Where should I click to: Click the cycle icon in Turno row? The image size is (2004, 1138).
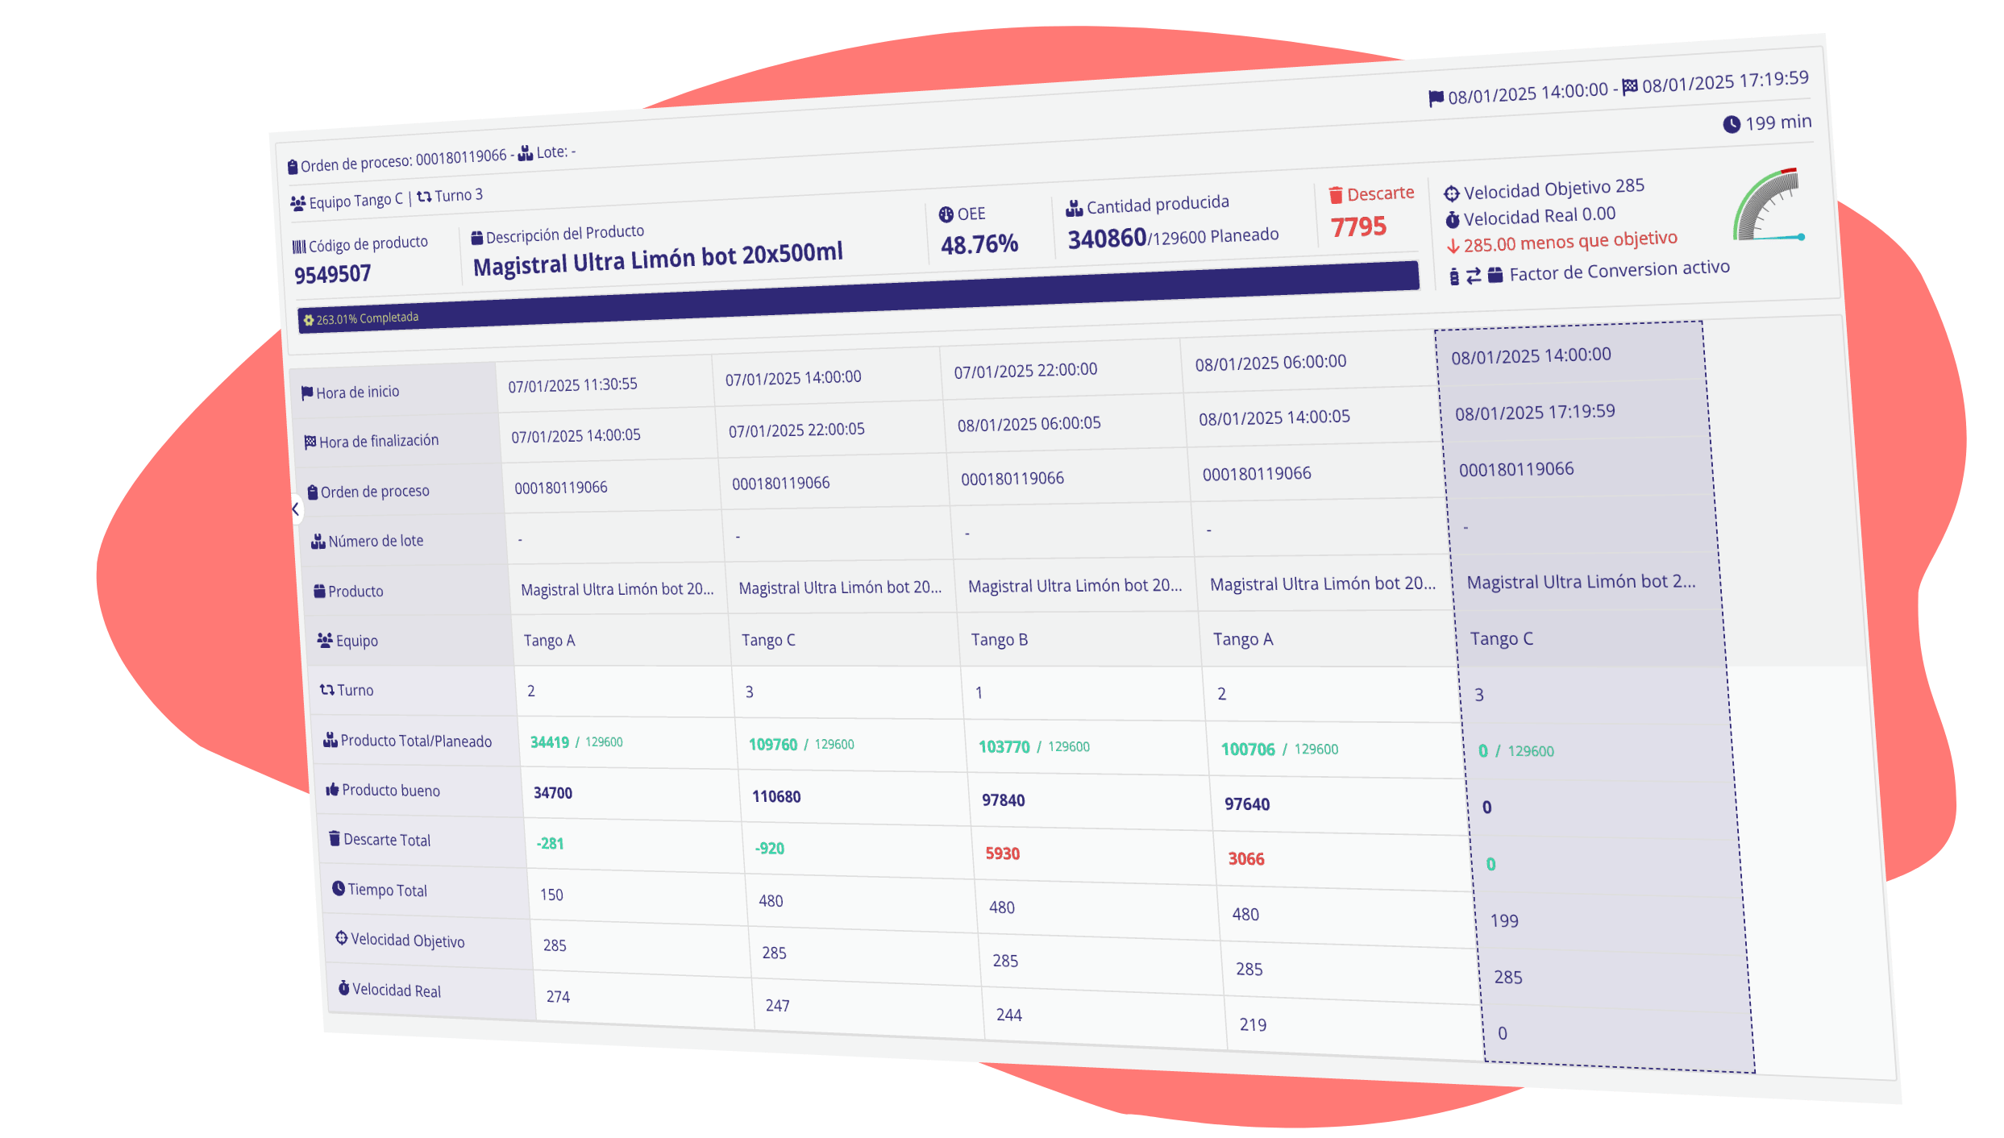(x=327, y=691)
